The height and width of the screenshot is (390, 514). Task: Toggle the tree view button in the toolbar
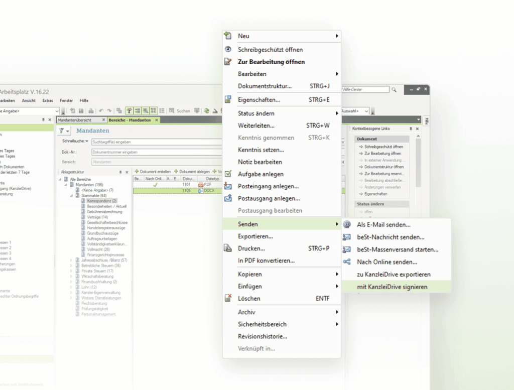[x=128, y=109]
